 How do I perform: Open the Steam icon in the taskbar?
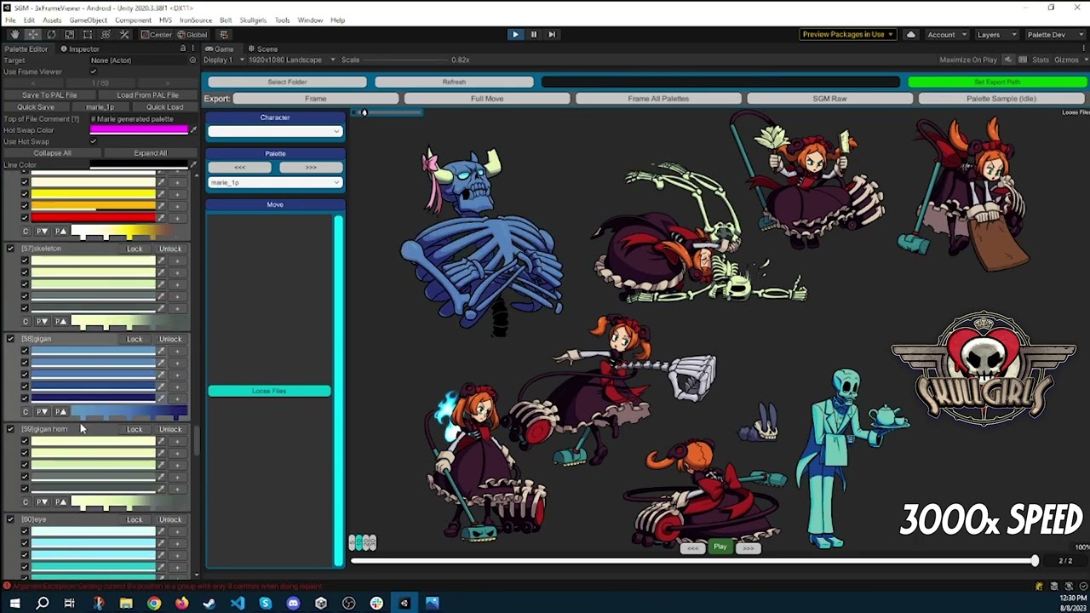point(209,604)
